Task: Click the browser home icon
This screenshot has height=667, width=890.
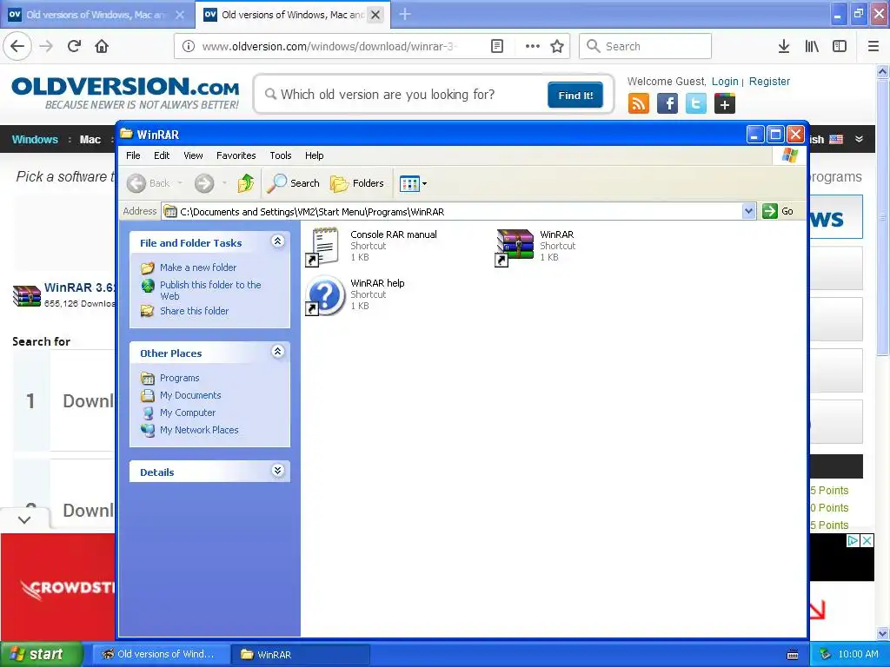Action: [102, 46]
